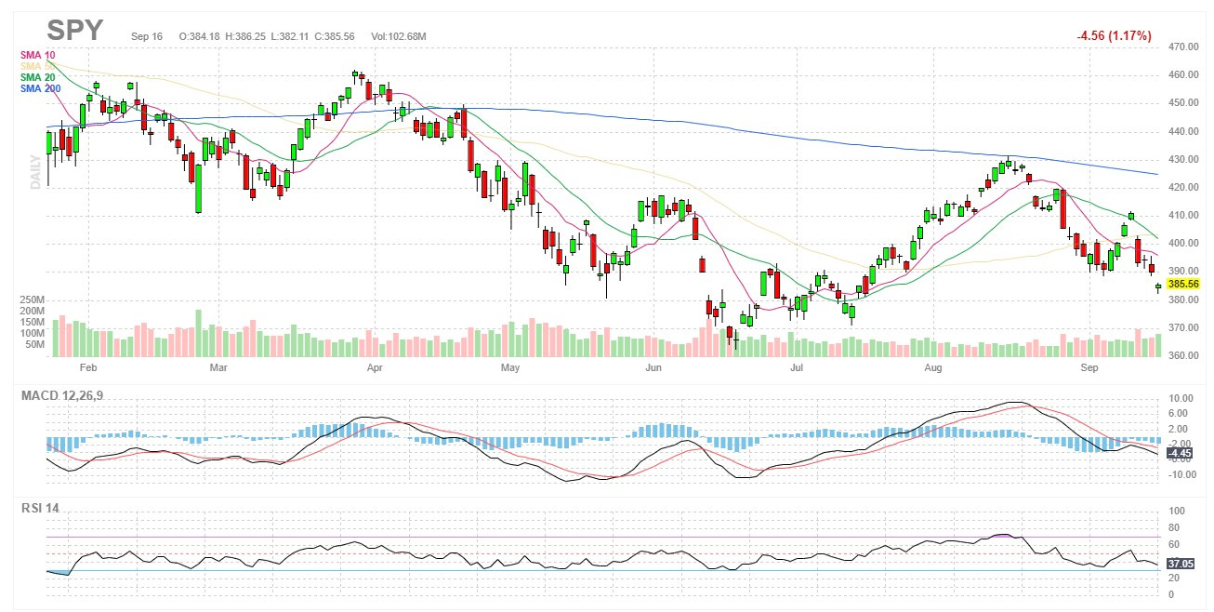
Task: Click the 'Aug' month axis label
Action: [x=934, y=367]
